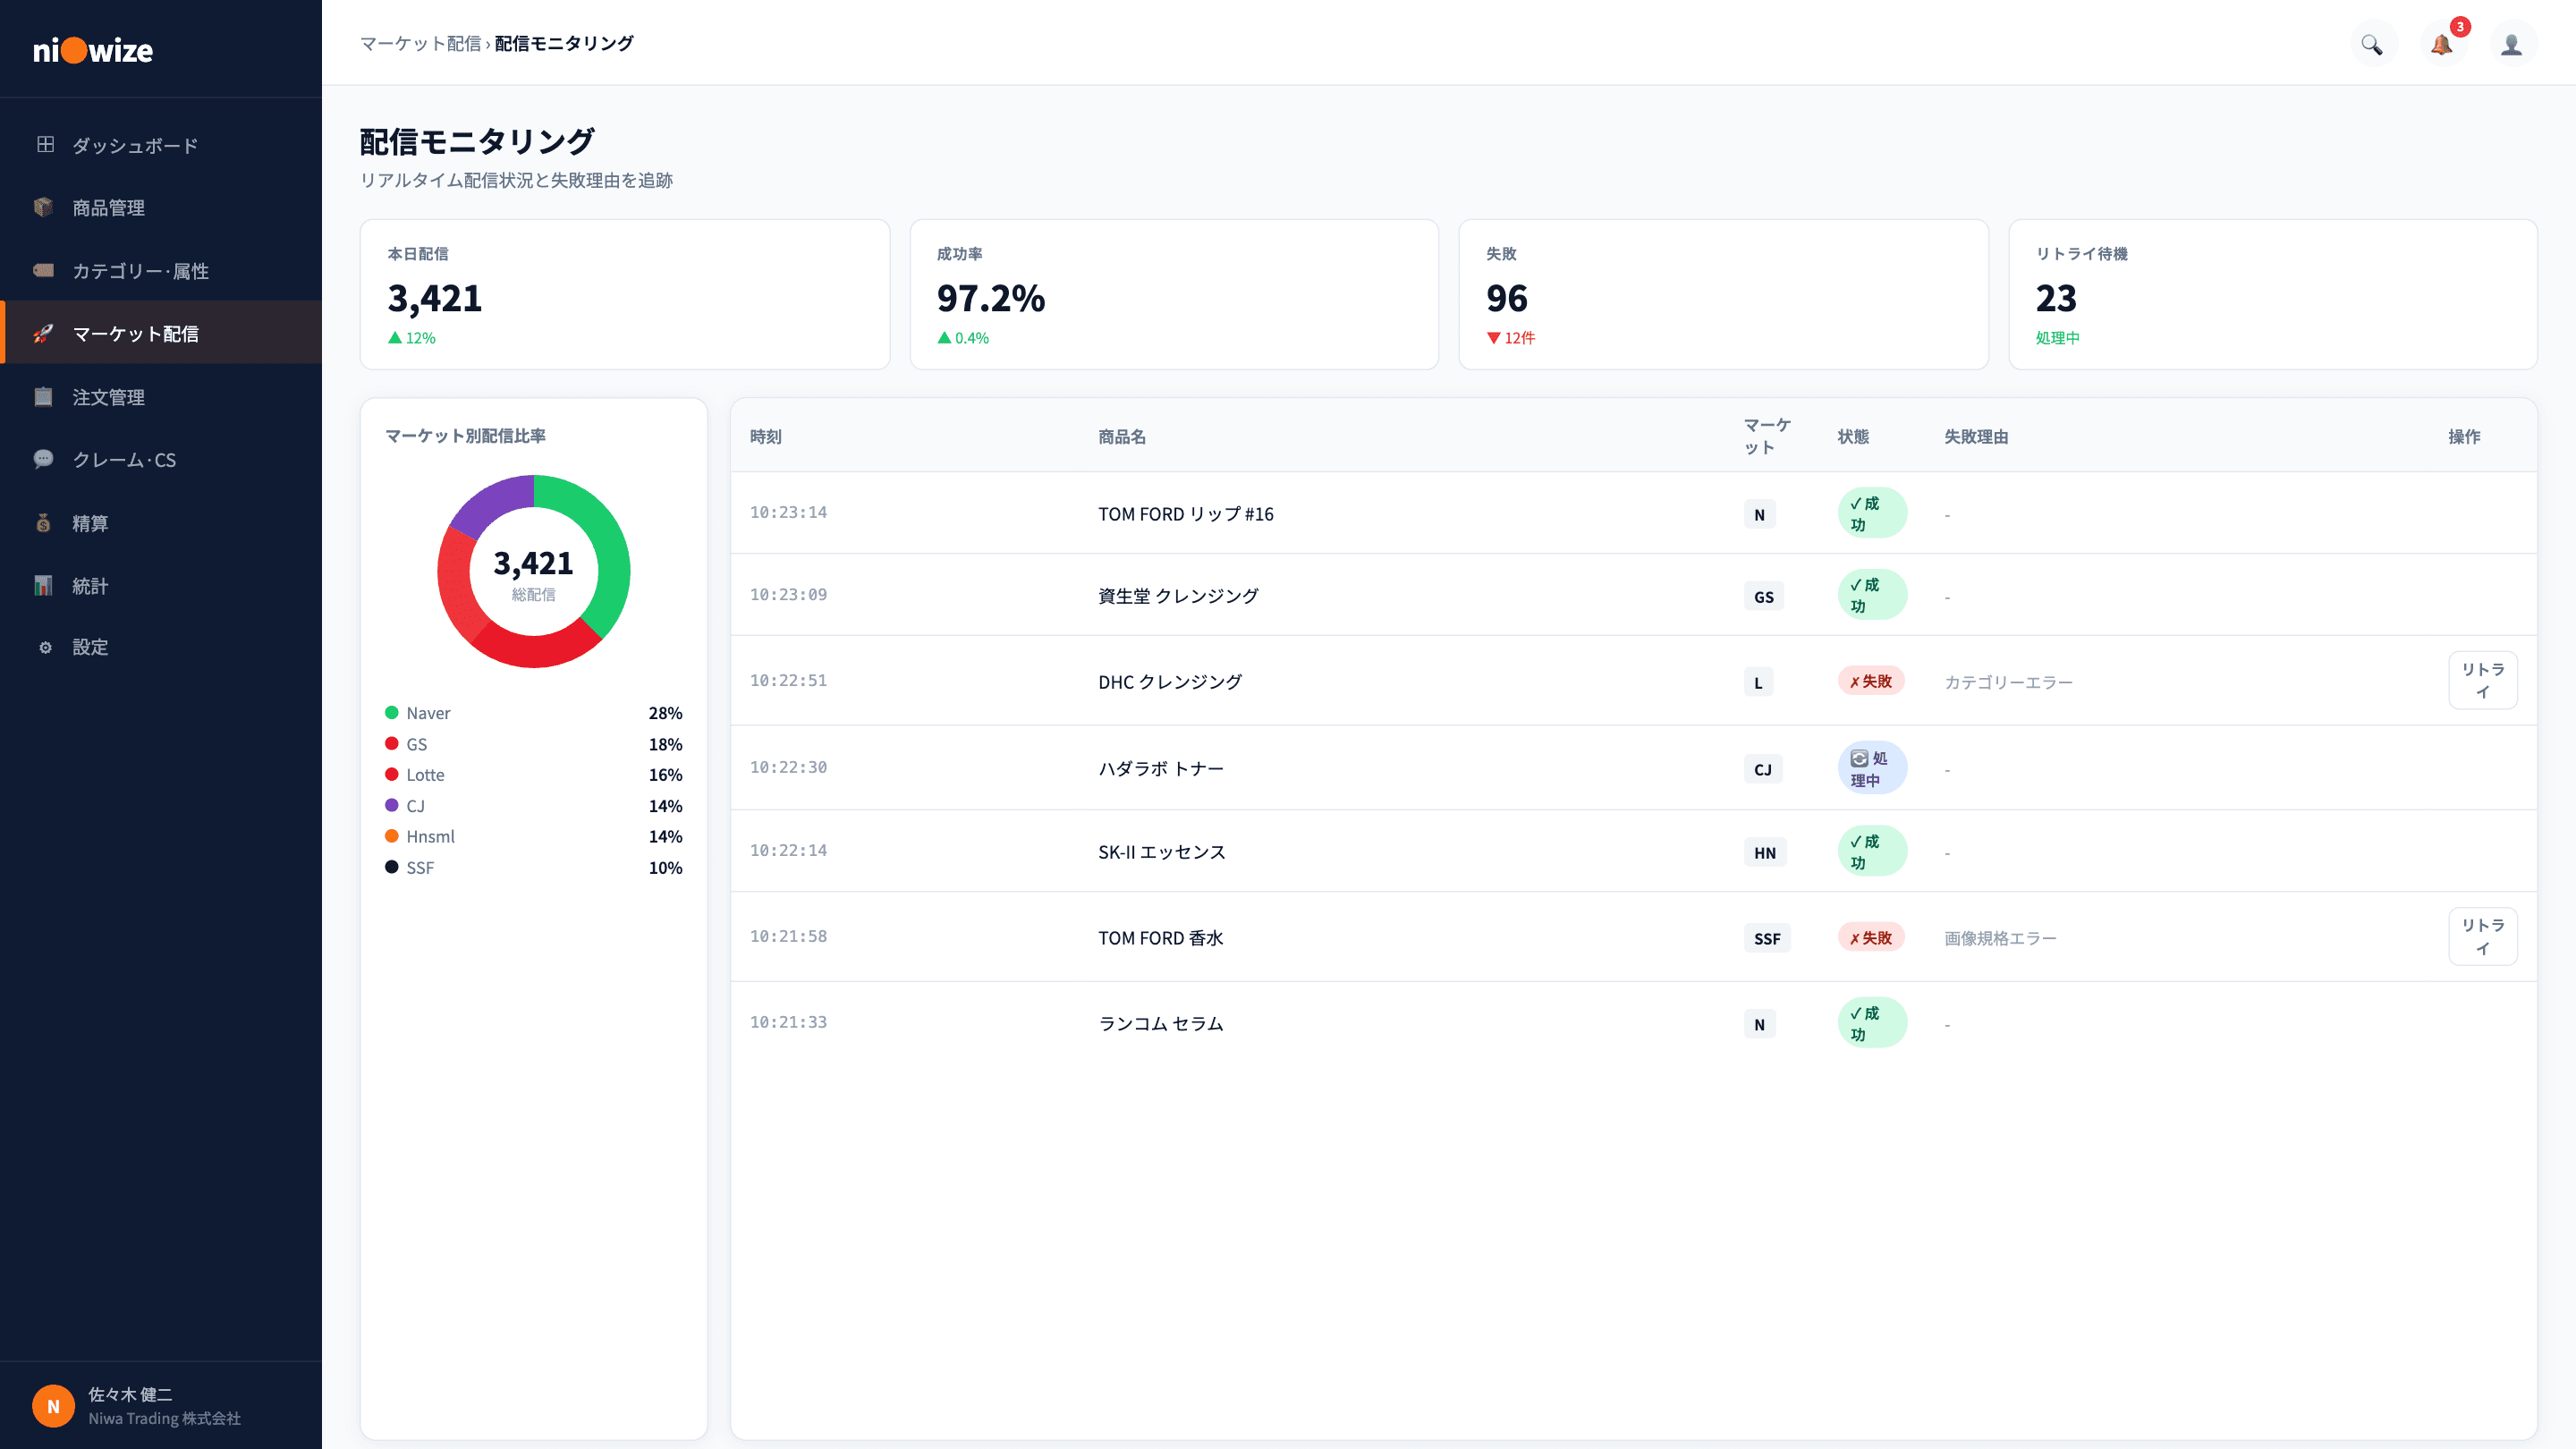
Task: Click the 精算 money bag icon
Action: (x=44, y=522)
